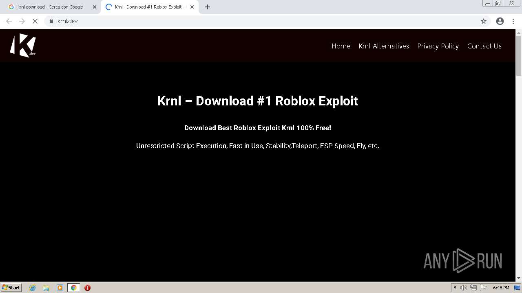Bookmark this page with star icon
This screenshot has width=522, height=293.
pyautogui.click(x=484, y=21)
